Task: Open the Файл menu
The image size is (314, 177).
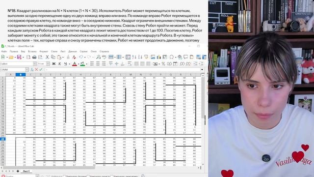Action: click(x=4, y=52)
